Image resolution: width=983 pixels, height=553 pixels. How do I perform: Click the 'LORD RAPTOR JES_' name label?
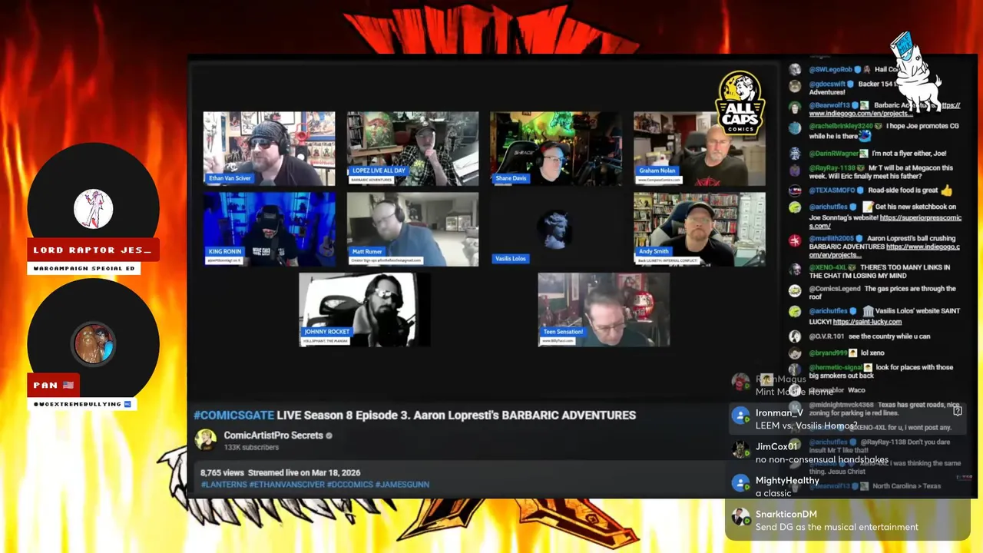92,250
